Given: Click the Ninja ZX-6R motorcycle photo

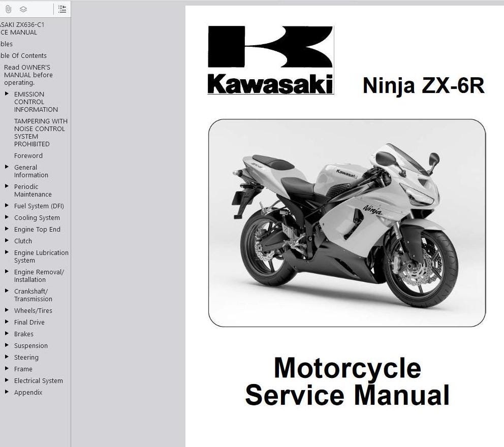Looking at the screenshot, I should coord(347,223).
